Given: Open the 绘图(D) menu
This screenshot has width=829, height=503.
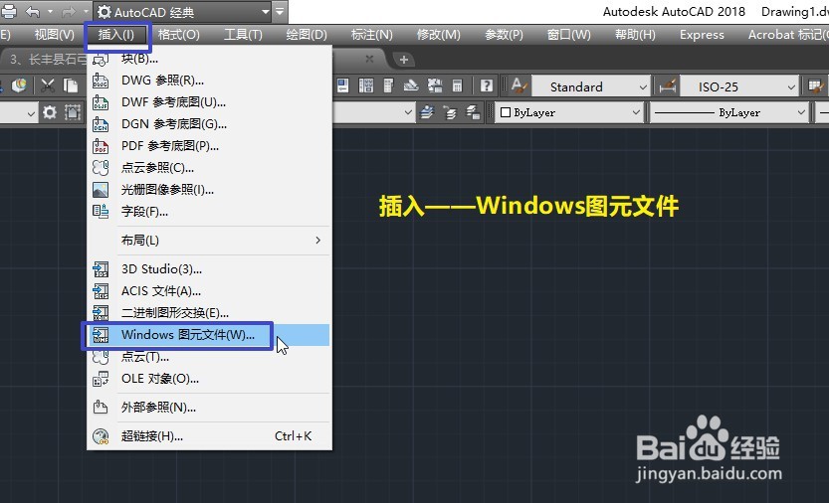Looking at the screenshot, I should pos(307,35).
